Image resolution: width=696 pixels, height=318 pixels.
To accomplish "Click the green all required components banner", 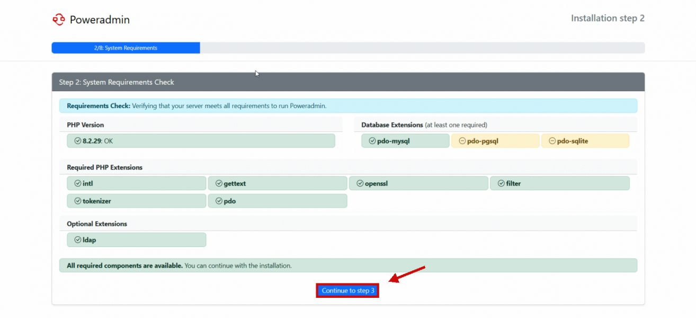I will (x=348, y=266).
